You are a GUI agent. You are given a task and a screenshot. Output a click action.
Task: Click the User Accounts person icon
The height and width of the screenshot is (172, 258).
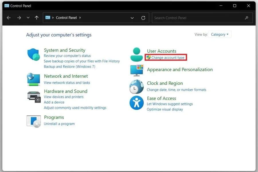coord(136,54)
